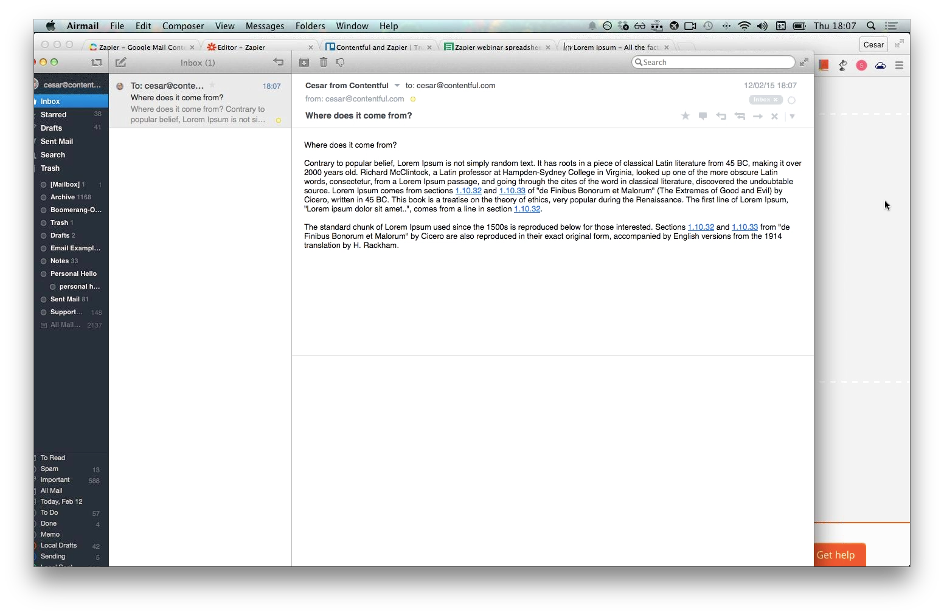Open the top Trash folder in the sidebar

coord(71,168)
